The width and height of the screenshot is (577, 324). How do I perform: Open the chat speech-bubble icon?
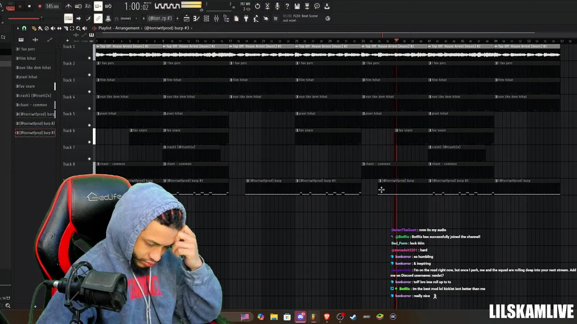coord(317,6)
